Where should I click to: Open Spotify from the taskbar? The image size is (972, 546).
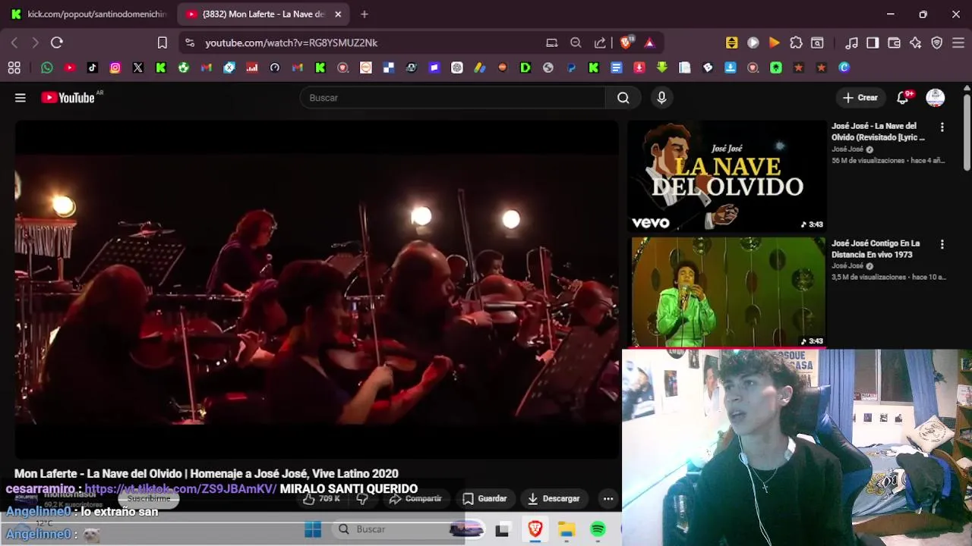pyautogui.click(x=598, y=529)
